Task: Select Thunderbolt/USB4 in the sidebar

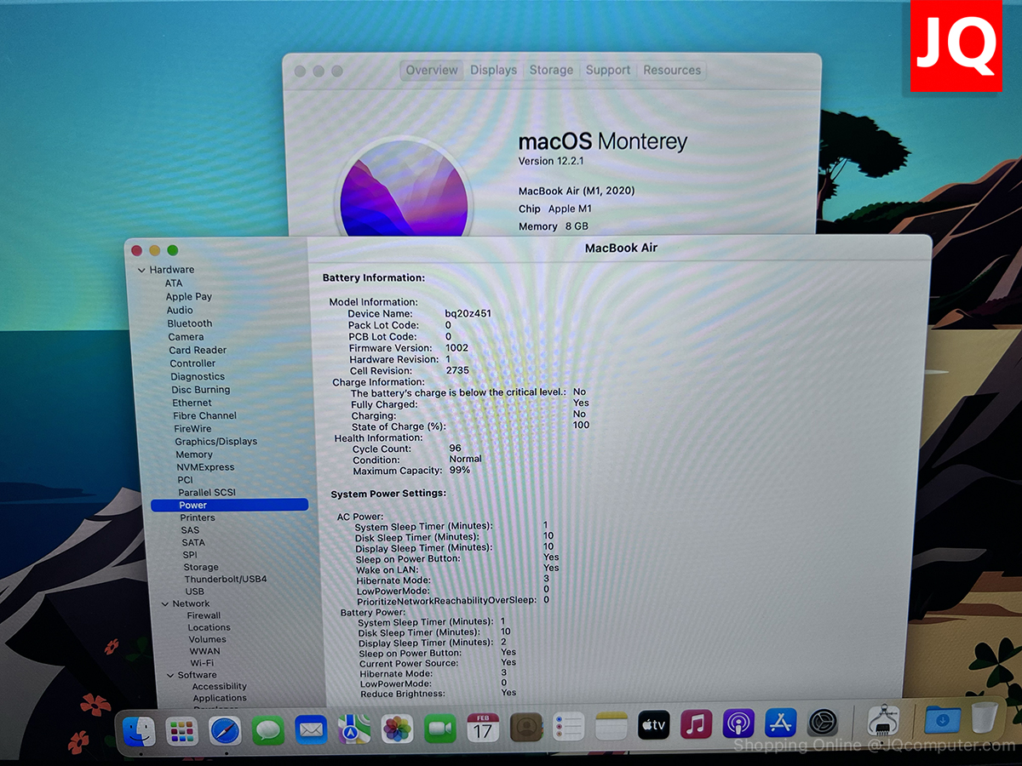Action: 226,580
